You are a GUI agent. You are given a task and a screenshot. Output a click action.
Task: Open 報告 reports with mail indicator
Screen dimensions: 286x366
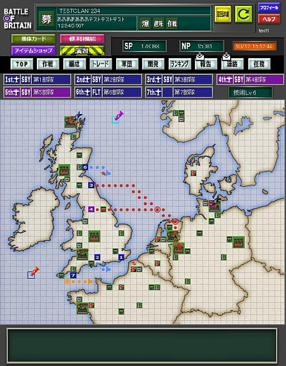pyautogui.click(x=206, y=63)
